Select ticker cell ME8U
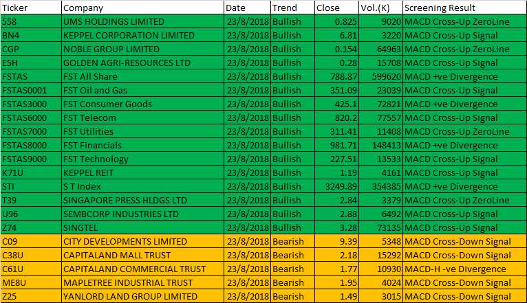 pyautogui.click(x=31, y=283)
